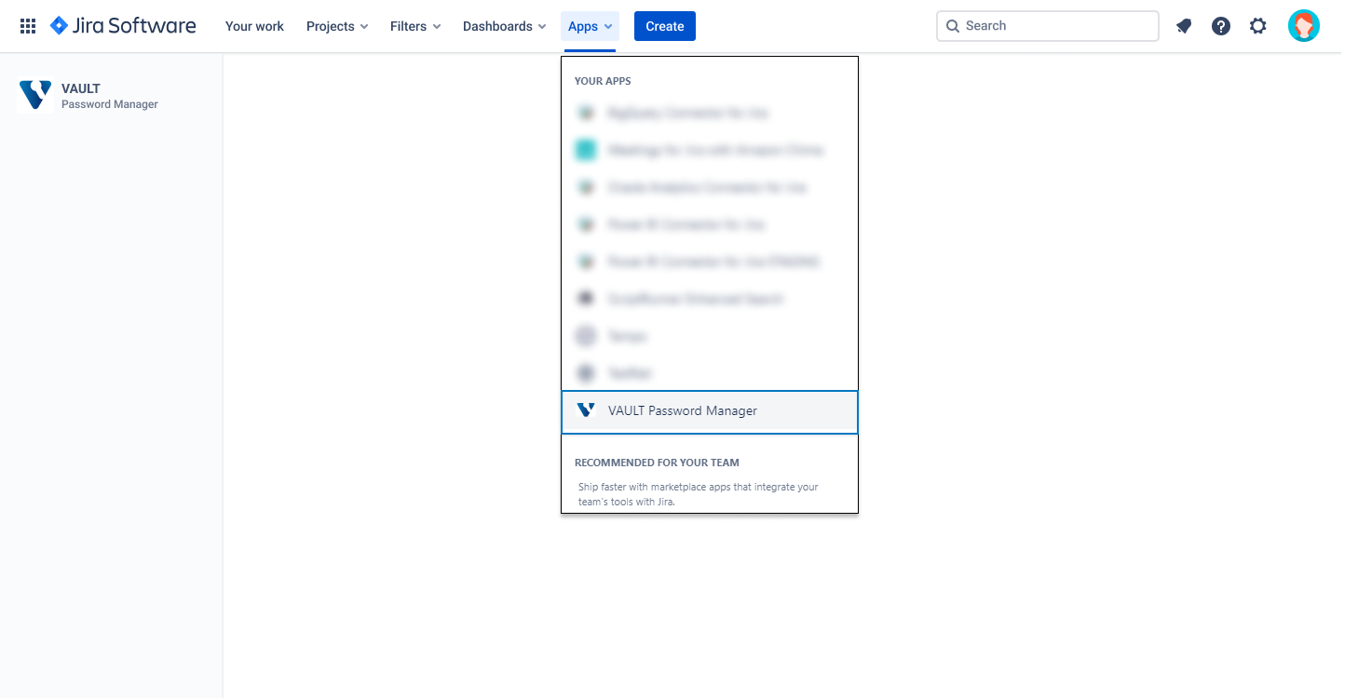This screenshot has height=698, width=1358.
Task: Expand the Filters dropdown
Action: pos(415,26)
